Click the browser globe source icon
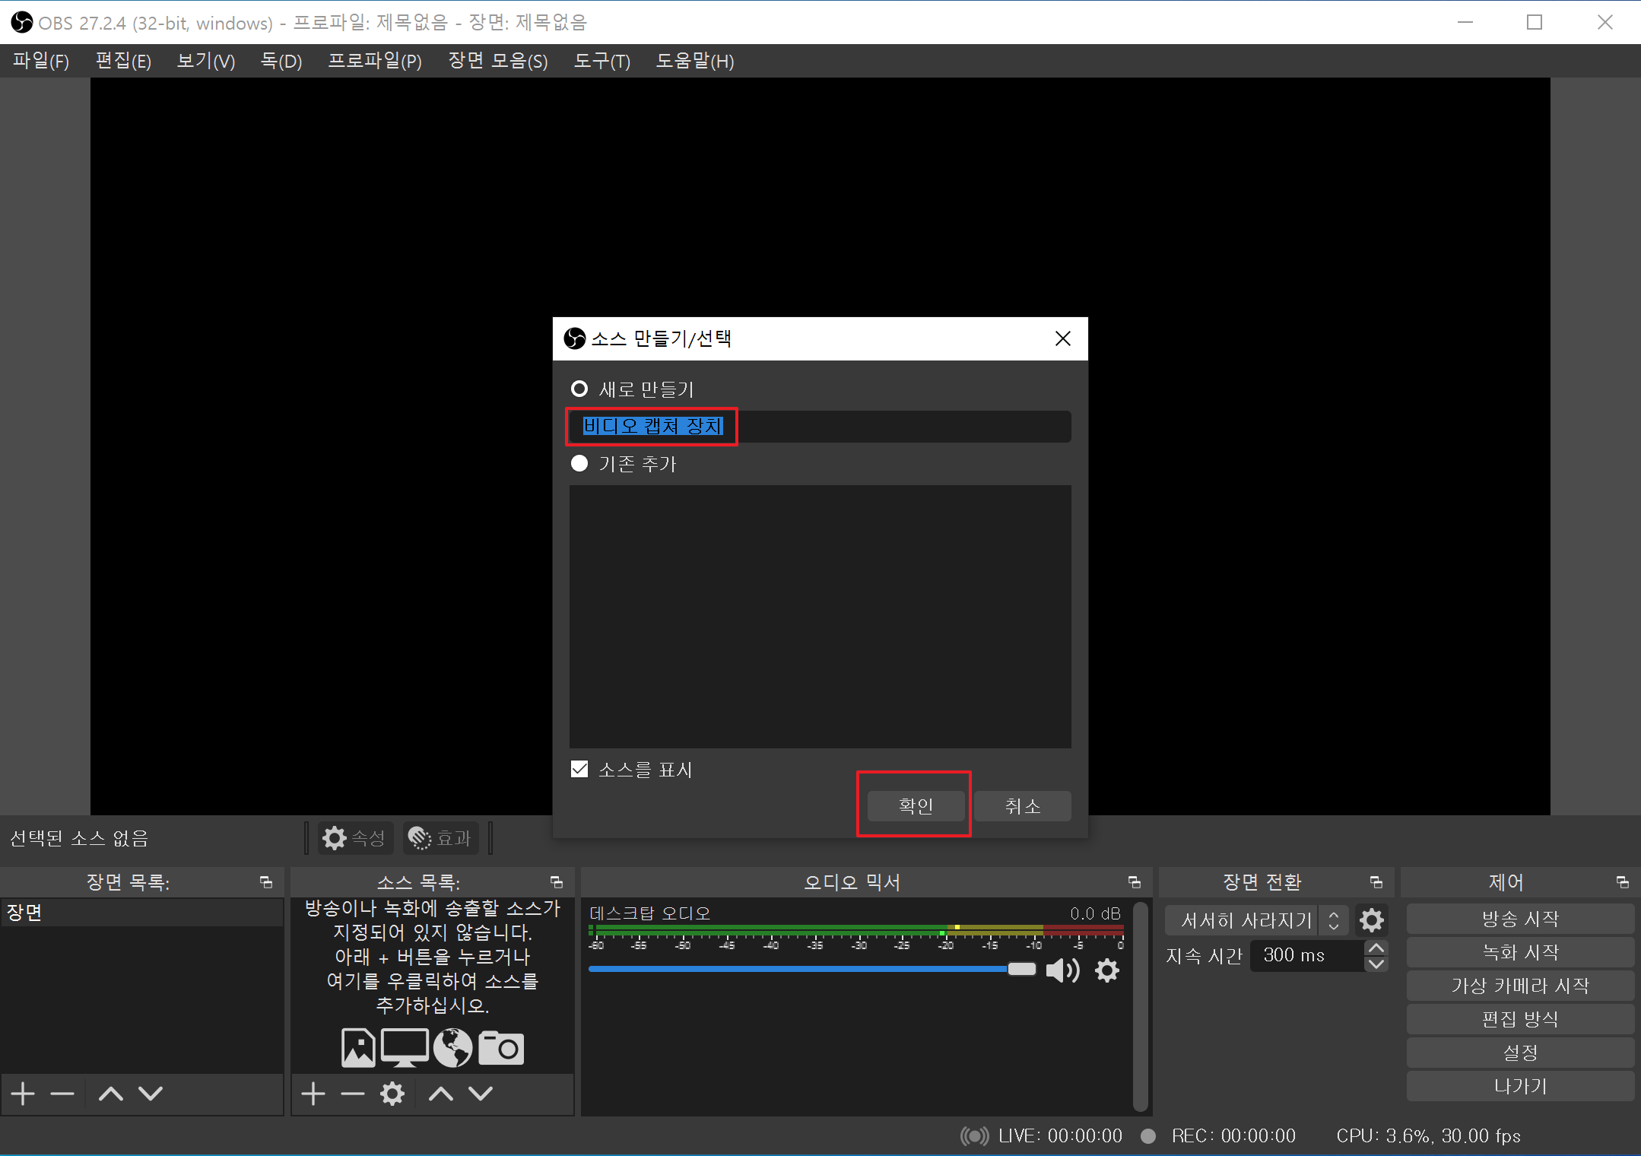 [x=452, y=1047]
